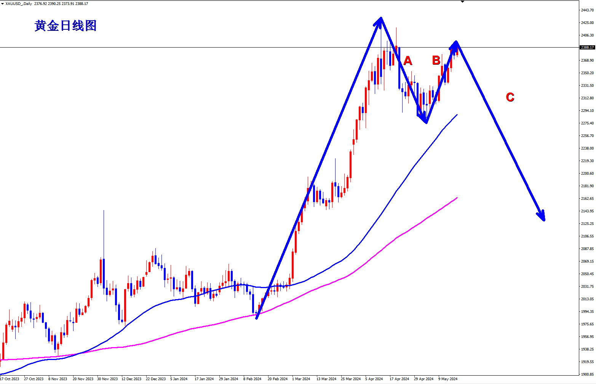Select the red wave label A
Viewport: 596px width, 384px height.
407,61
